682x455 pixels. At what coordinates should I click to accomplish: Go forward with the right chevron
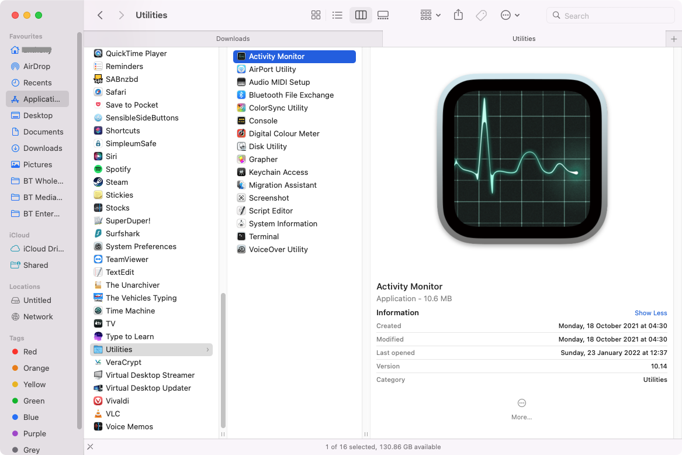point(122,15)
